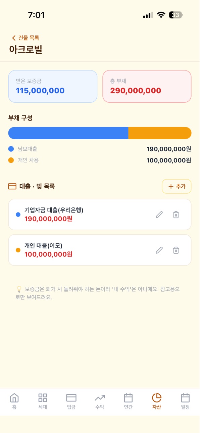Screen dimensions: 200x433
Task: Tap the + 추가 button
Action: (177, 186)
